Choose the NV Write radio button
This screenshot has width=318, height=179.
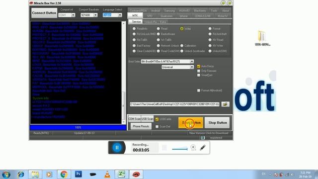(x=210, y=46)
